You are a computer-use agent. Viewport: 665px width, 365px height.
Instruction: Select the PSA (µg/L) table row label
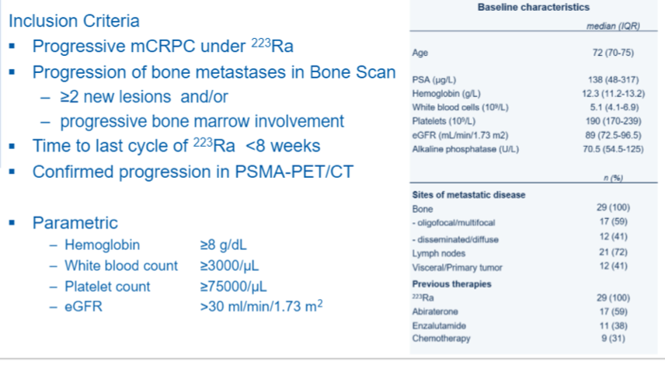pyautogui.click(x=433, y=80)
